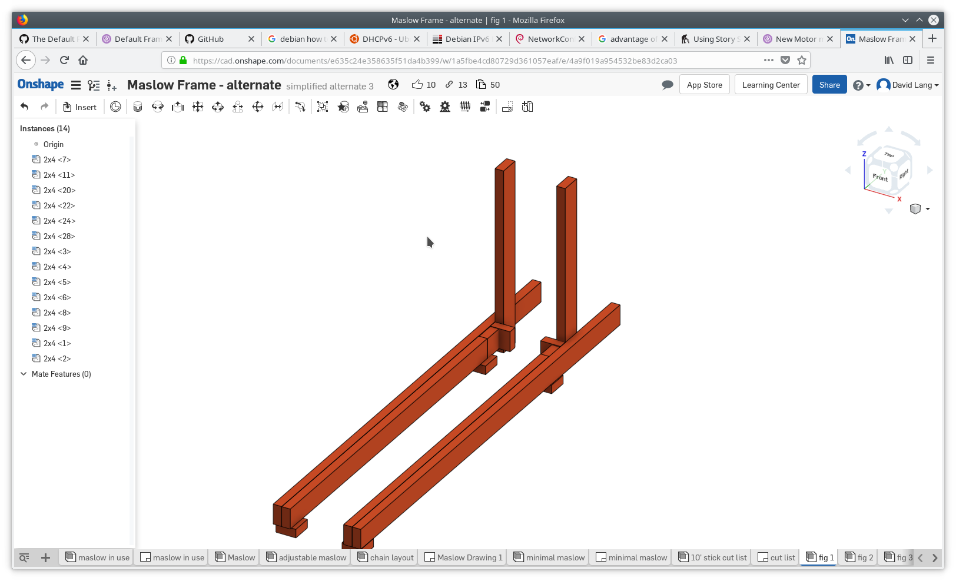Click the plus to add an Onshape tab
The width and height of the screenshot is (956, 581).
click(45, 557)
